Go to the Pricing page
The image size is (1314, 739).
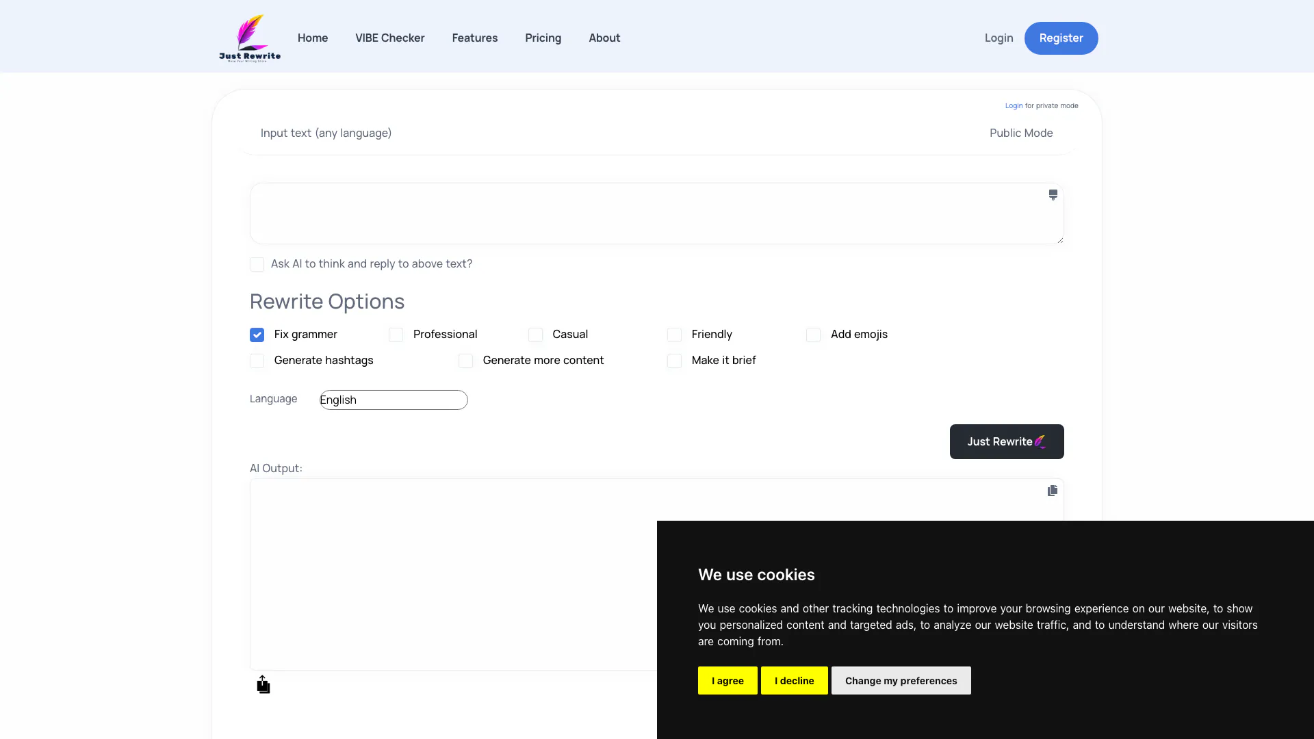[543, 38]
